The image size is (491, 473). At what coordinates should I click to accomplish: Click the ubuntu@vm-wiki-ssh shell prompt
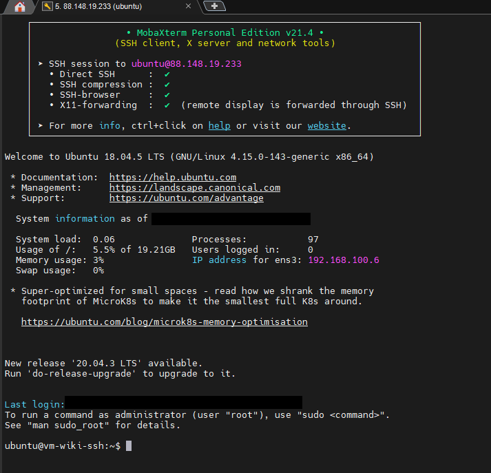(x=62, y=446)
